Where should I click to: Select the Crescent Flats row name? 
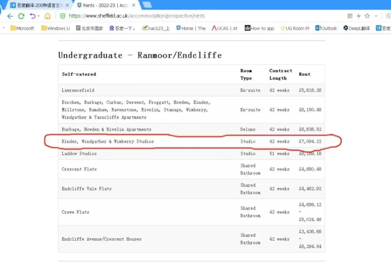click(x=79, y=169)
